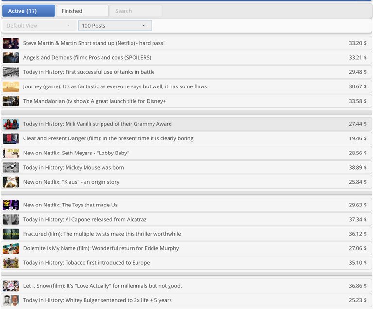The height and width of the screenshot is (309, 373).
Task: Open 'Tobacco first introduced to Europe' post title
Action: [x=86, y=263]
